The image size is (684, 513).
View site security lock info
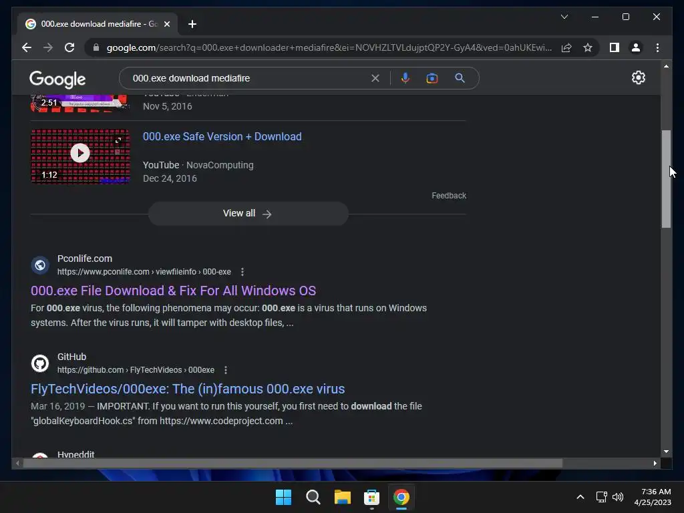96,47
